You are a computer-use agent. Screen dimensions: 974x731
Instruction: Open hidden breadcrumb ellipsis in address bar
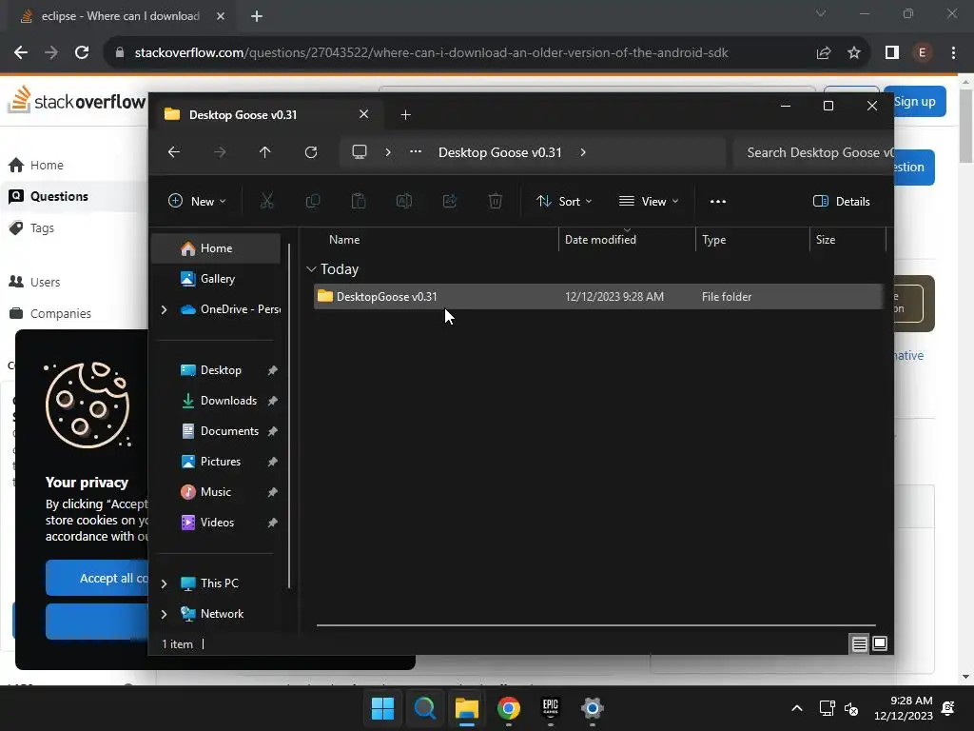coord(416,151)
